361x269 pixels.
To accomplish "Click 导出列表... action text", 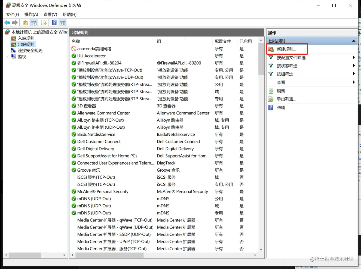I will click(287, 99).
